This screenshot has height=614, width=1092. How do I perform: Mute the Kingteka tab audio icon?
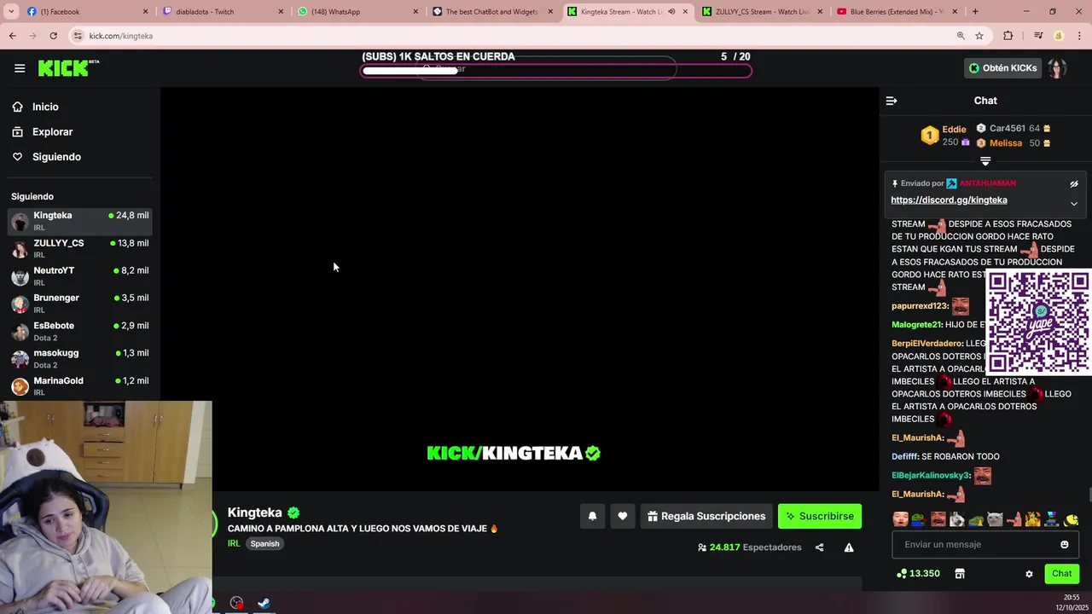pos(671,12)
